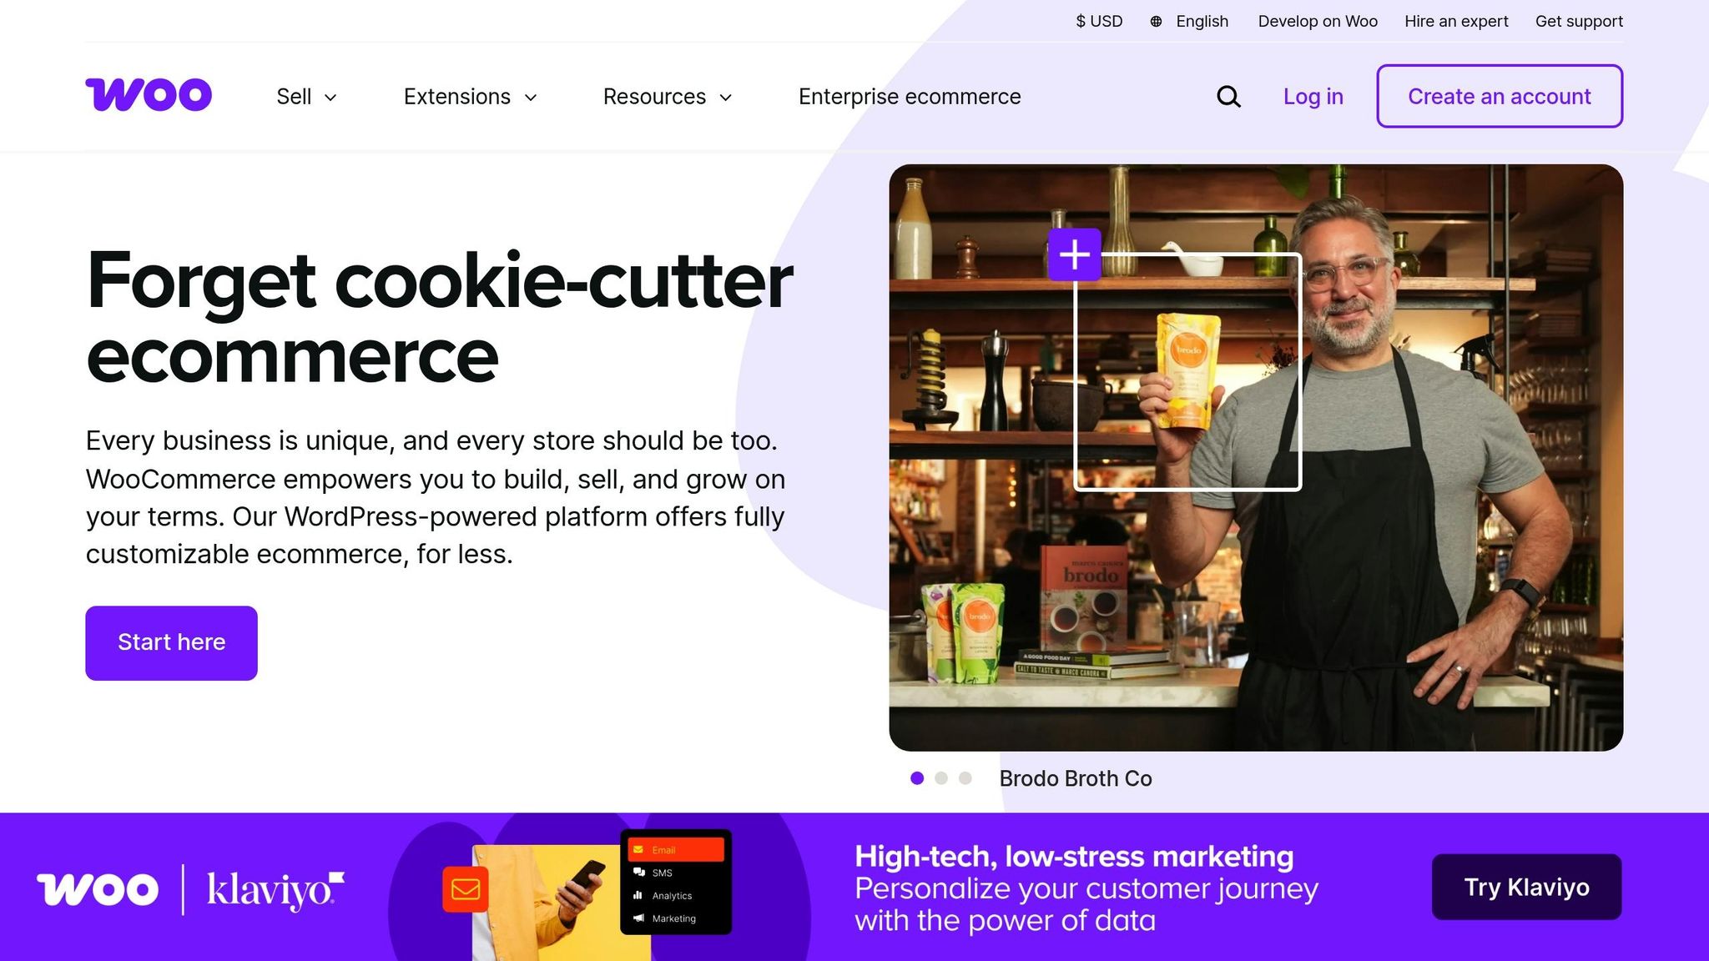
Task: Select the third carousel dot
Action: (x=965, y=778)
